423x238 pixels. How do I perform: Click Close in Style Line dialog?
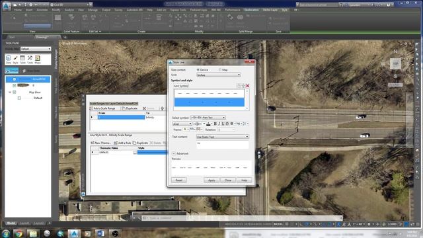pos(228,180)
